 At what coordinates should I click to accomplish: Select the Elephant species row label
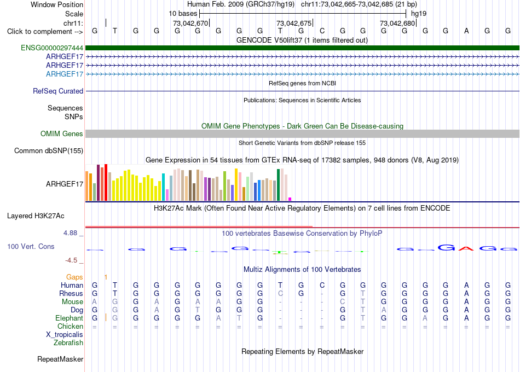69,318
